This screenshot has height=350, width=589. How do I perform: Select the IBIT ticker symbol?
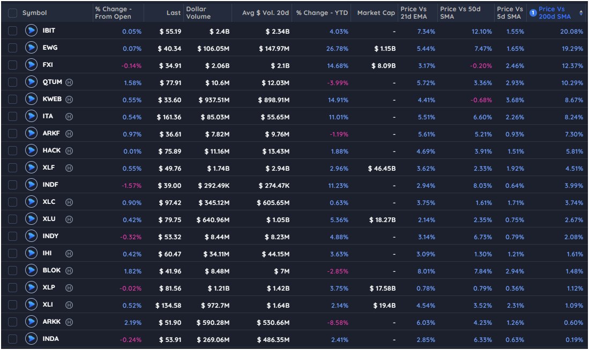click(49, 31)
